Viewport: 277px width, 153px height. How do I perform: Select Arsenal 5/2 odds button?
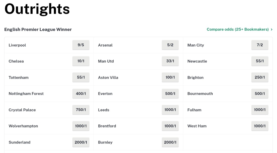(x=170, y=45)
